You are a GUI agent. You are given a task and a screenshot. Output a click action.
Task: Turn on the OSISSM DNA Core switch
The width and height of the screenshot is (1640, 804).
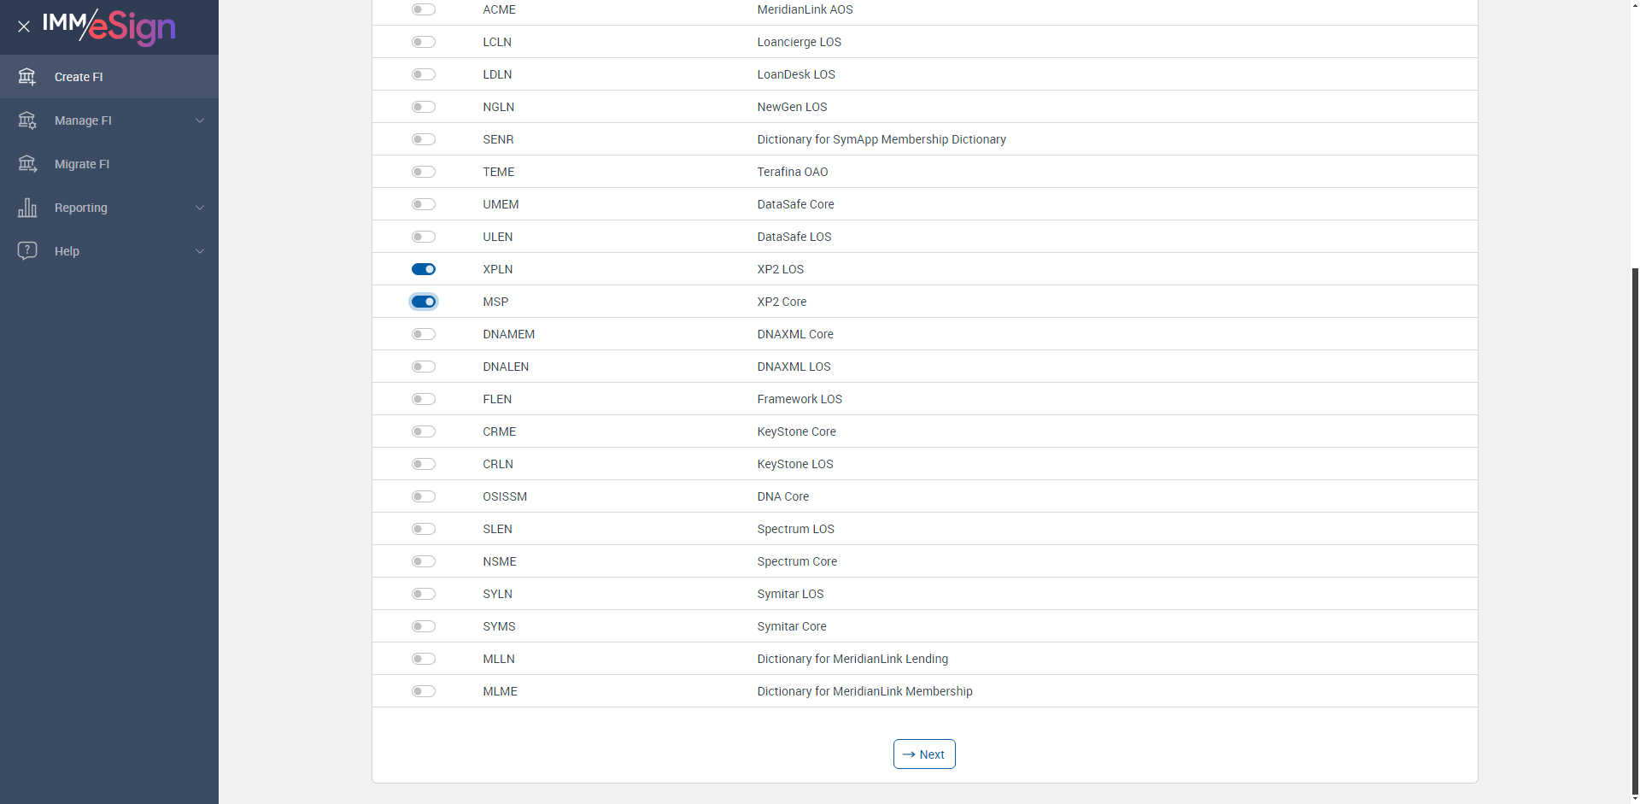point(424,496)
